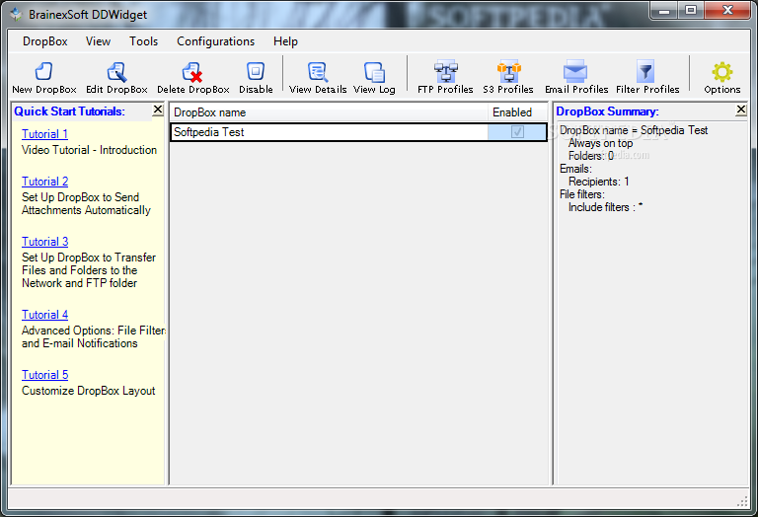Open Tutorial 1 link
Image resolution: width=758 pixels, height=517 pixels.
pyautogui.click(x=44, y=134)
